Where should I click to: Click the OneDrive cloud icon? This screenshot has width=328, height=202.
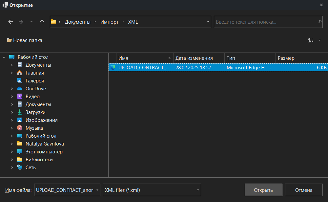point(20,89)
